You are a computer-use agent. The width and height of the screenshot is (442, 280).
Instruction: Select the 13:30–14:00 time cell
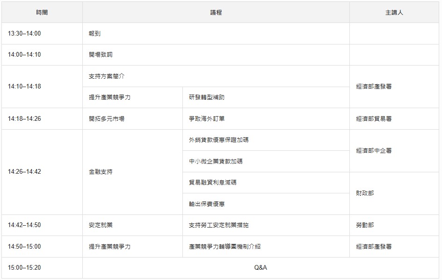click(24, 34)
